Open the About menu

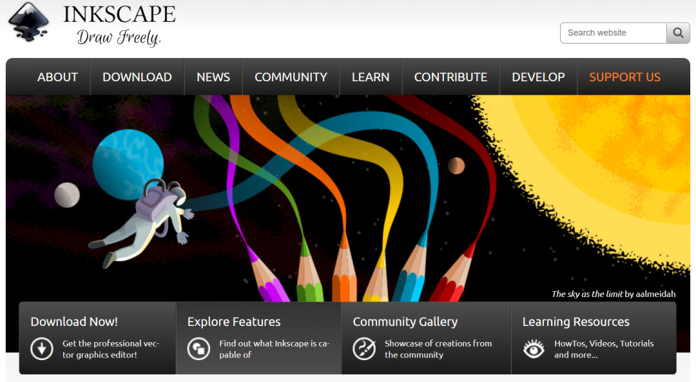tap(57, 77)
